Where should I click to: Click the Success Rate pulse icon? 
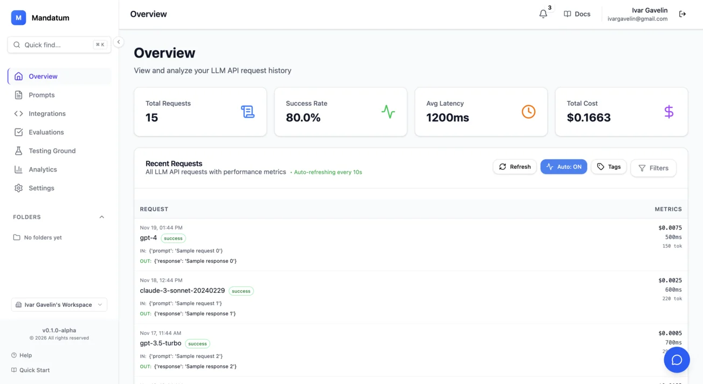[x=388, y=112]
